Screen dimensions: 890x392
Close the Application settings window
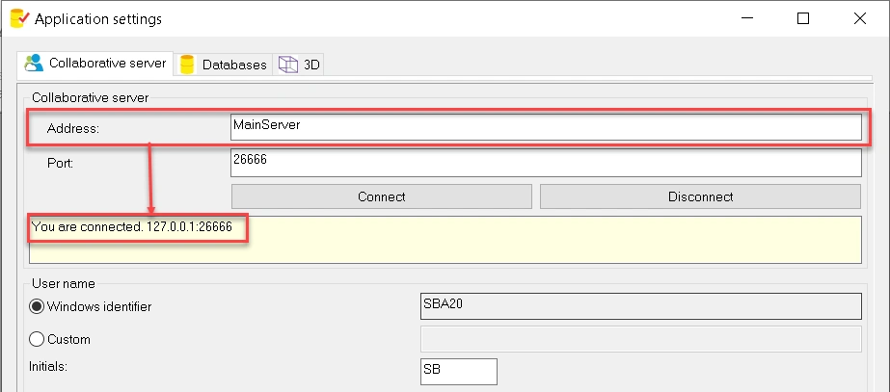857,18
